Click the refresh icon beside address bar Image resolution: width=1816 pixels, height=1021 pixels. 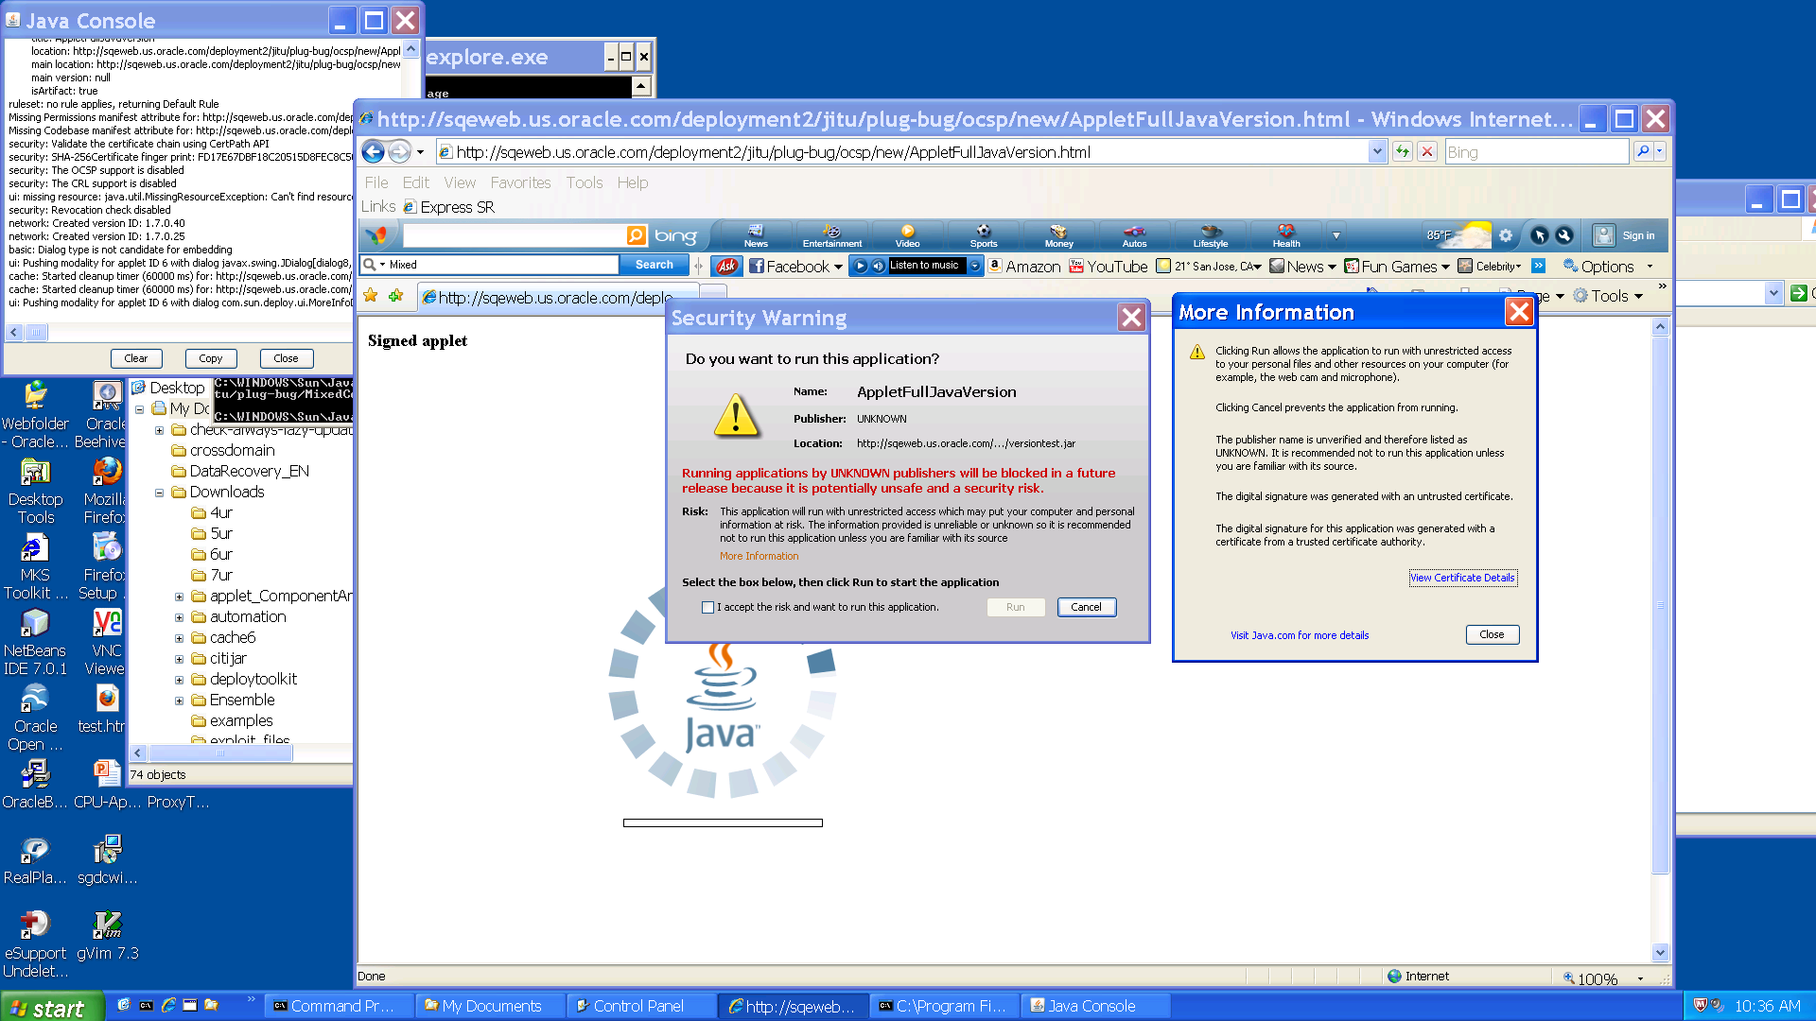click(x=1402, y=151)
